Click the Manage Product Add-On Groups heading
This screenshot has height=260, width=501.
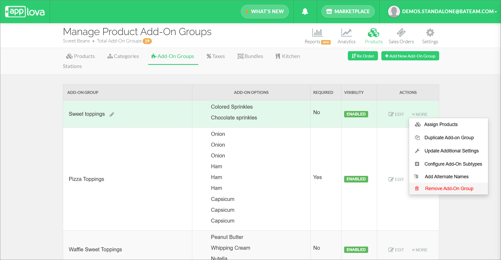pos(137,32)
